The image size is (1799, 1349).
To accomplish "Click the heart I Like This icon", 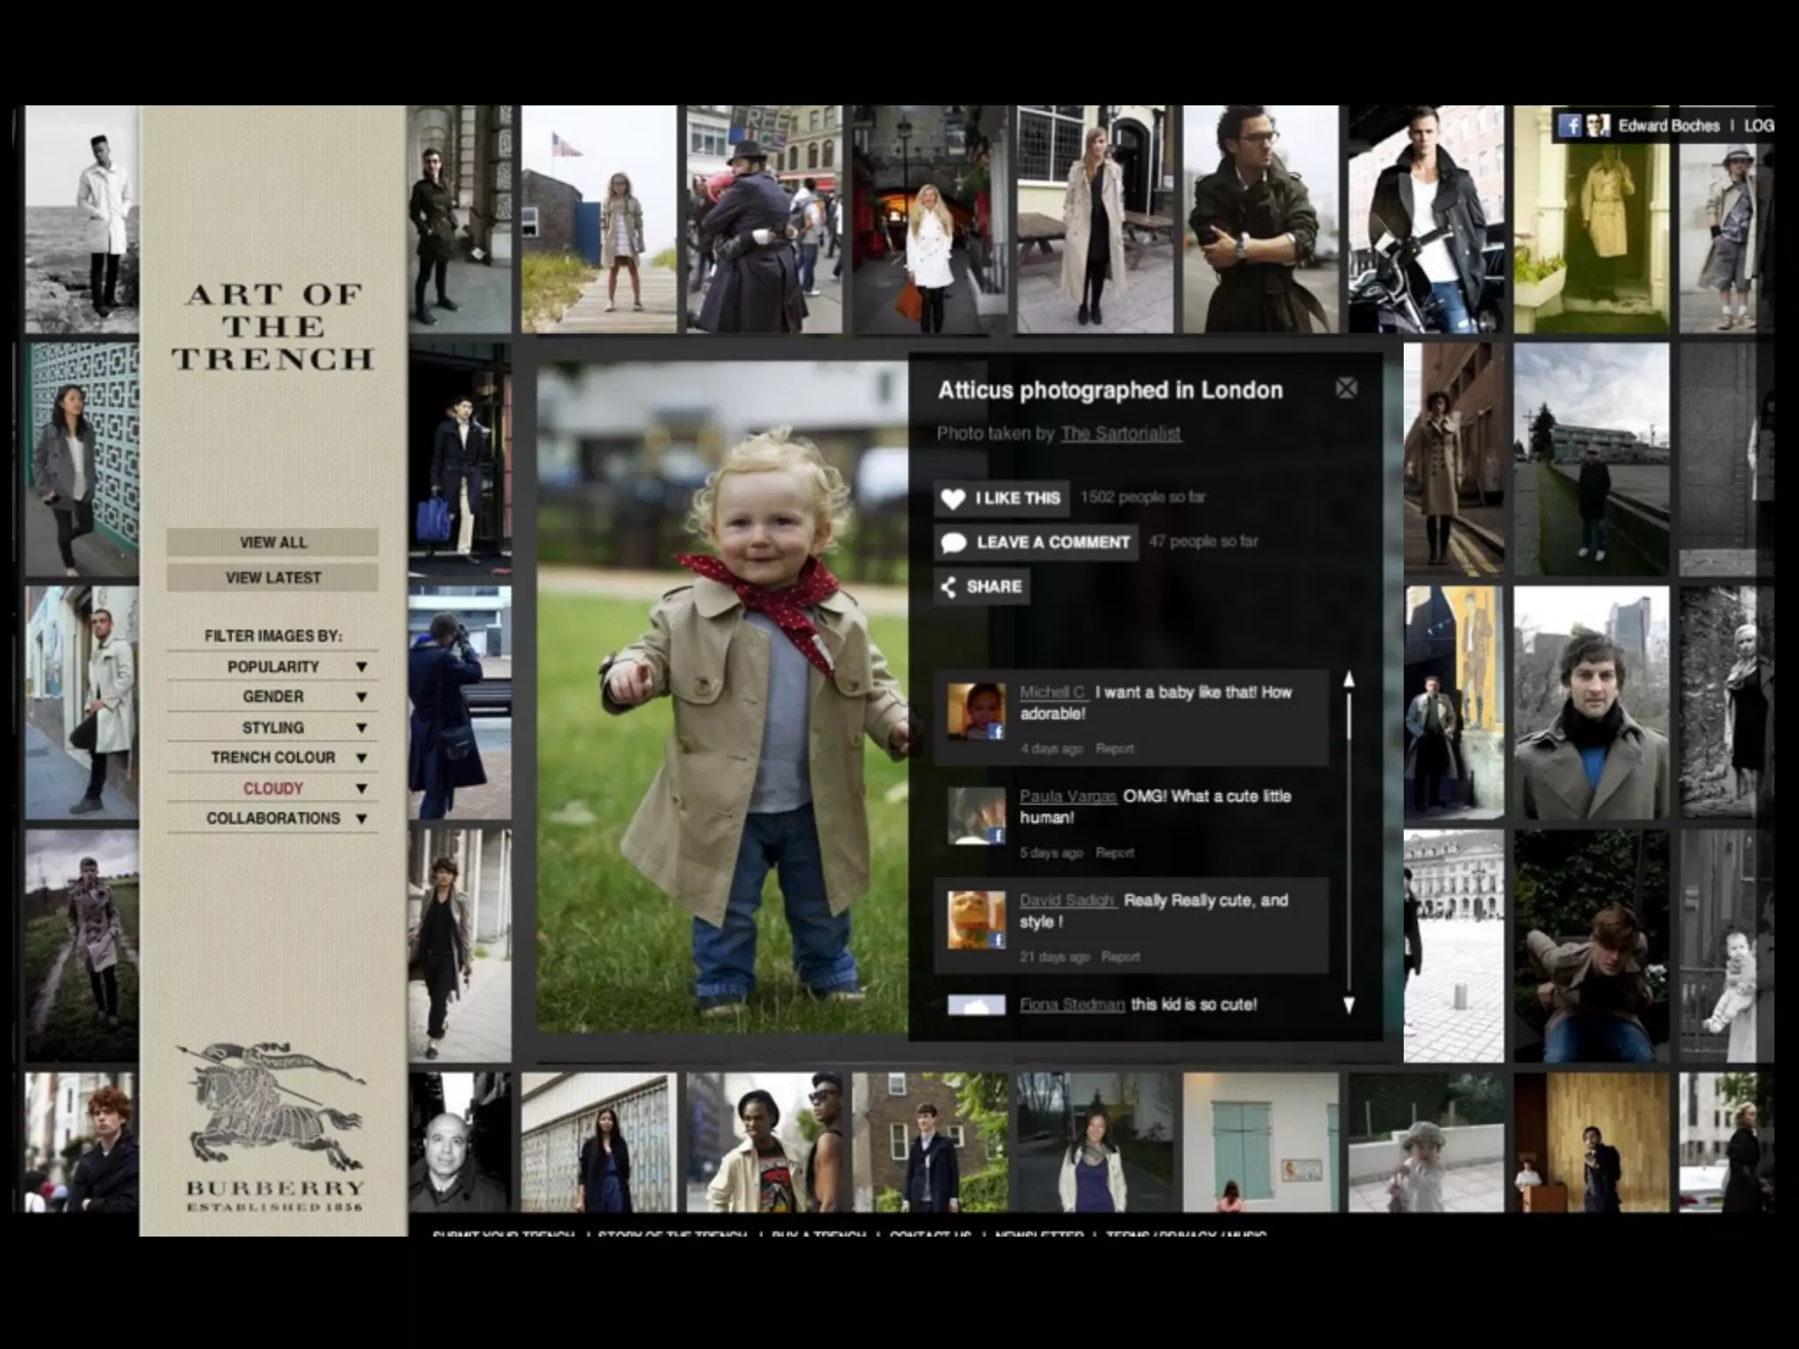I will click(953, 499).
